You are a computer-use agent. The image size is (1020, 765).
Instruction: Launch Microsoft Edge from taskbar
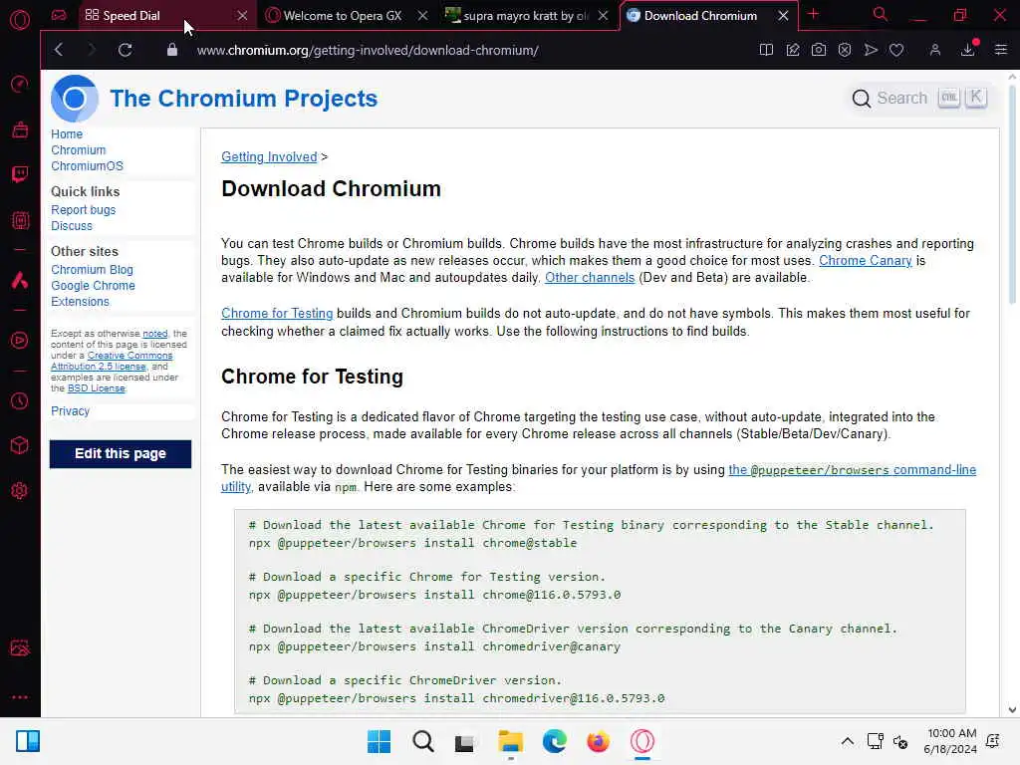[x=554, y=741]
